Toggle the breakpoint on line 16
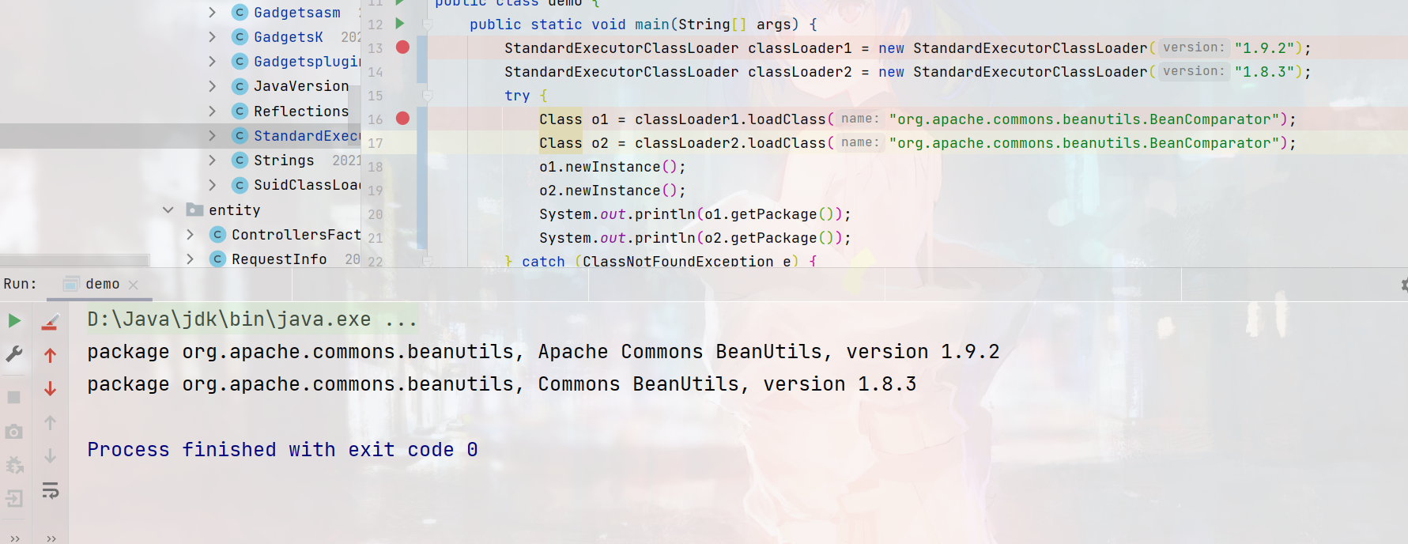Image resolution: width=1408 pixels, height=544 pixels. (402, 119)
